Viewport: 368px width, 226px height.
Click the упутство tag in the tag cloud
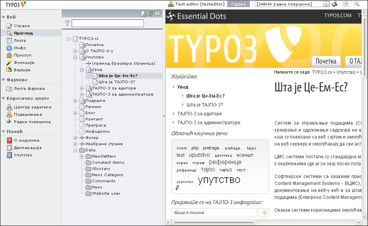tap(219, 180)
